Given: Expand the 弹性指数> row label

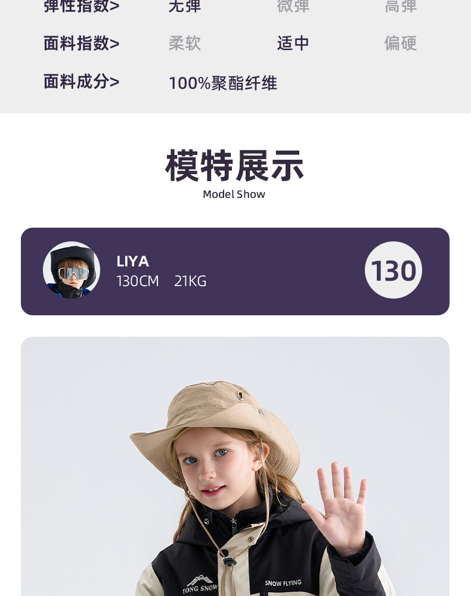Looking at the screenshot, I should [x=82, y=7].
